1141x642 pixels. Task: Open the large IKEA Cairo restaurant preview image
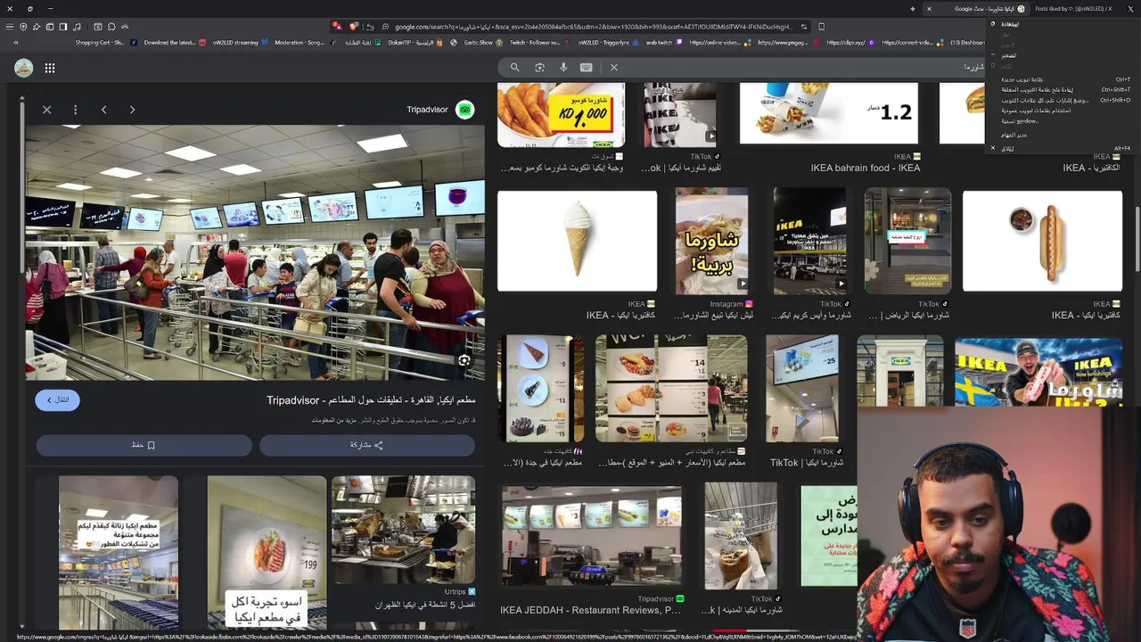255,252
